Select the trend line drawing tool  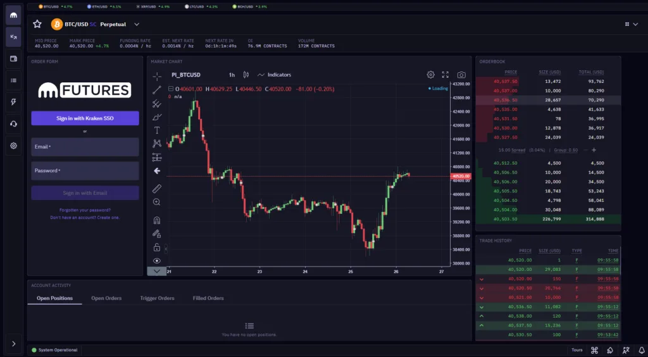click(x=157, y=90)
